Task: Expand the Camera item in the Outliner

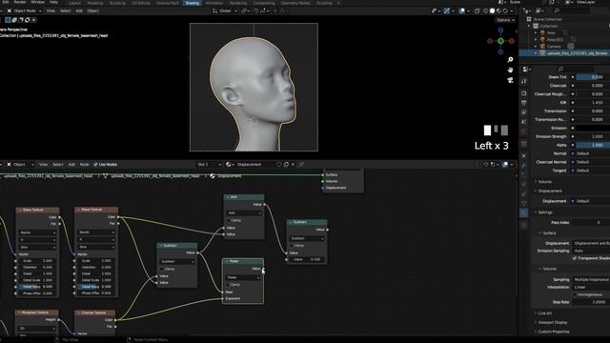Action: coord(536,47)
